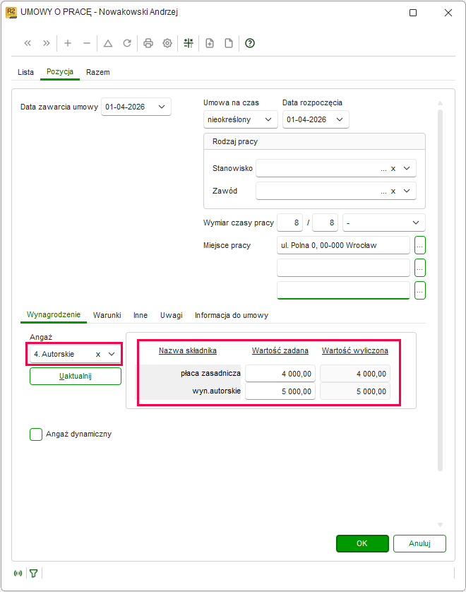This screenshot has width=466, height=592.
Task: Click the Wartość zadana column header
Action: (280, 350)
